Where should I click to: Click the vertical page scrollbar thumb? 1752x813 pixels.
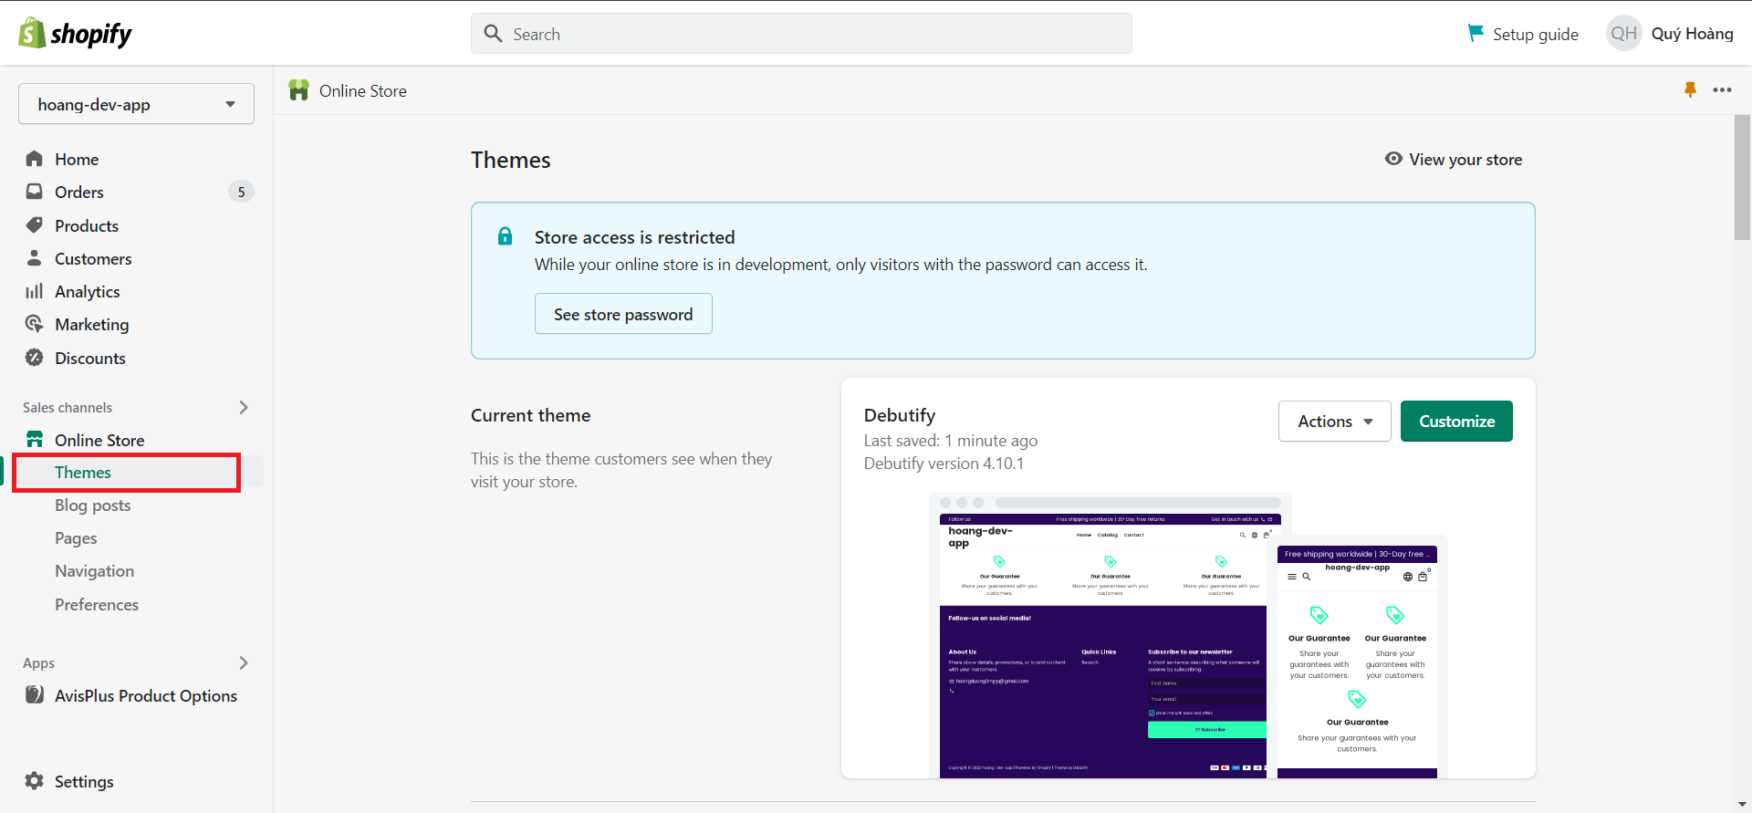click(x=1742, y=178)
